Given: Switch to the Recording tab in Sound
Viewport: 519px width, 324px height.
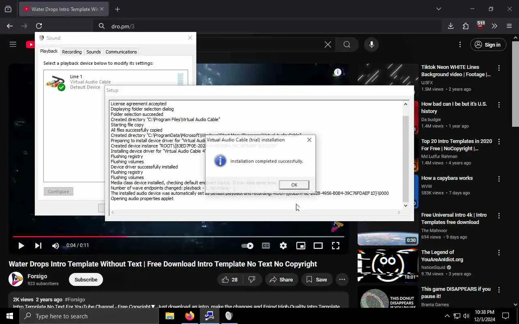Looking at the screenshot, I should (72, 52).
